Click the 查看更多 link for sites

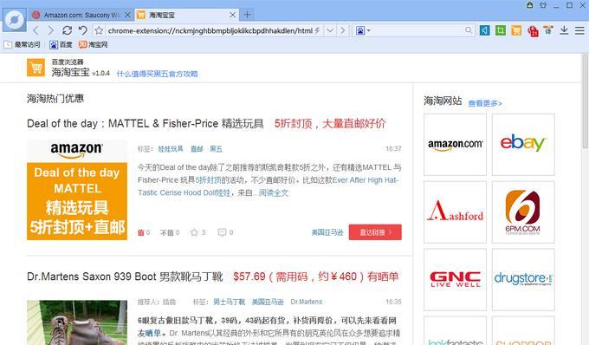[485, 103]
